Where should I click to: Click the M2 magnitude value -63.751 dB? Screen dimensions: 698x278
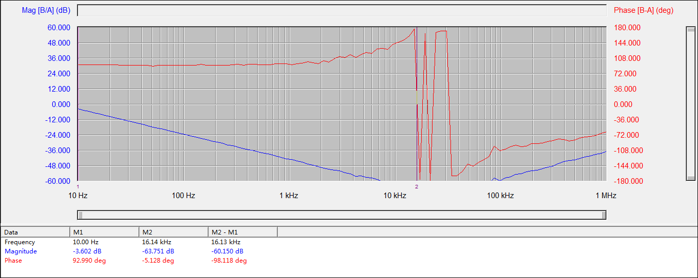158,251
